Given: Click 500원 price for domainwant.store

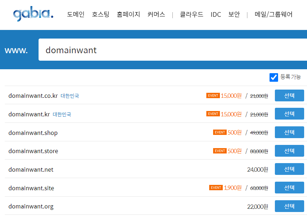Looking at the screenshot, I should point(235,151).
